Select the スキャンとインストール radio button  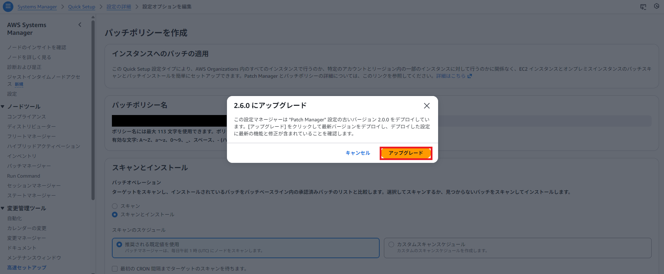coord(115,215)
